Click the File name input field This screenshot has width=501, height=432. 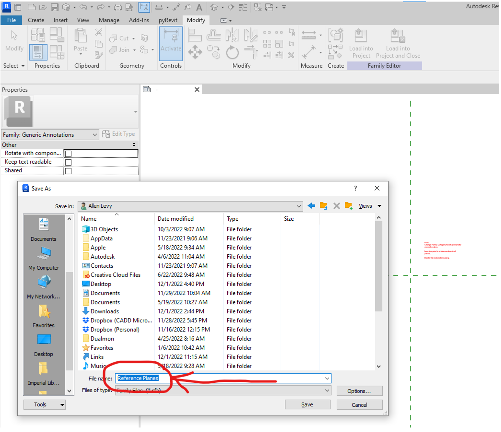(x=223, y=379)
